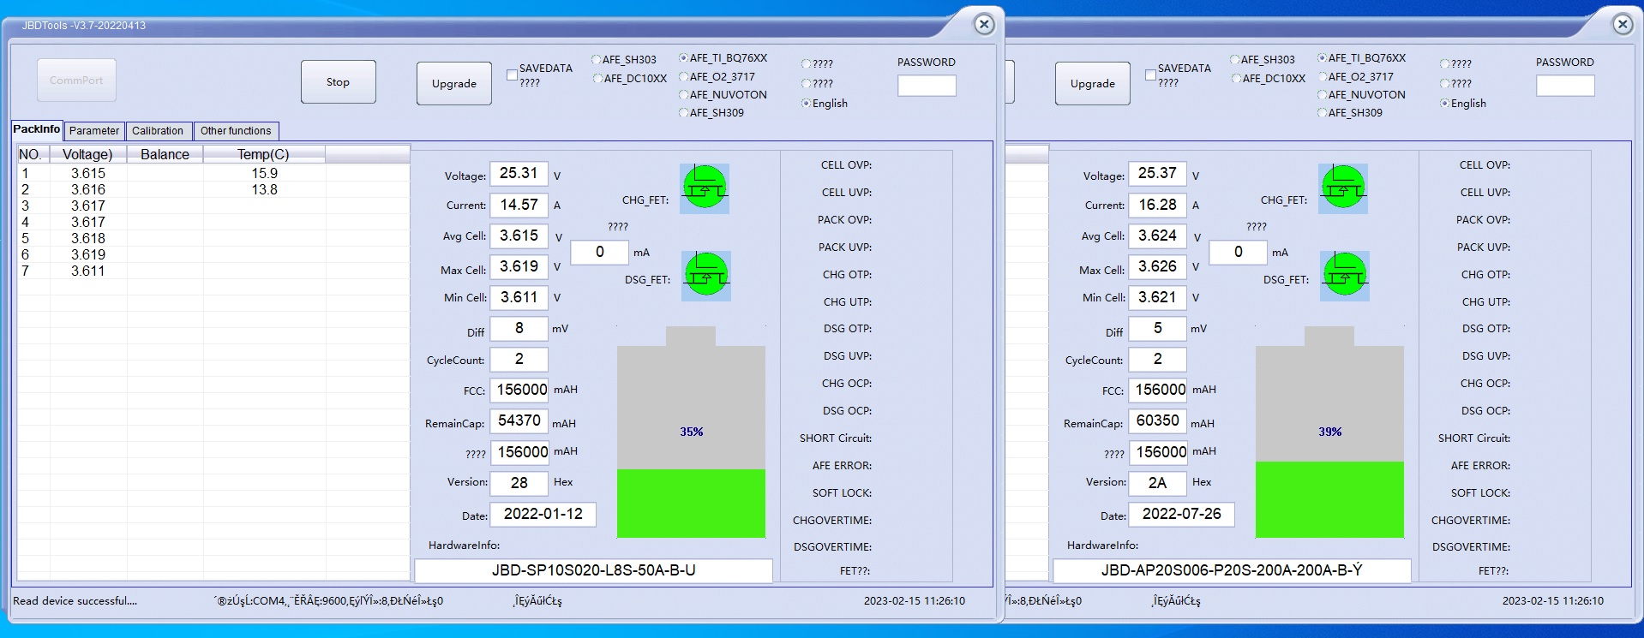The image size is (1644, 638).
Task: Choose AFE_O2_3717 option in the 35% battery window
Action: [x=684, y=77]
